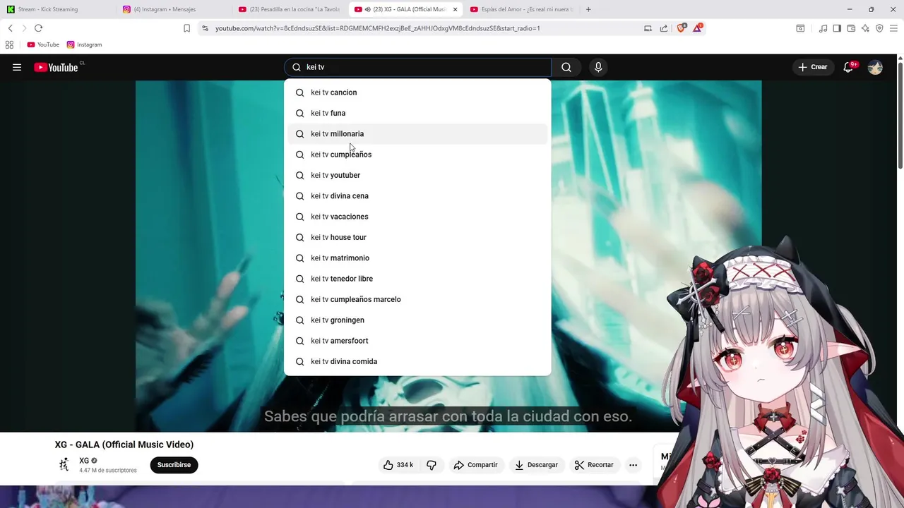904x508 pixels.
Task: Select suggestion 'kei tv youtuber'
Action: [x=417, y=175]
